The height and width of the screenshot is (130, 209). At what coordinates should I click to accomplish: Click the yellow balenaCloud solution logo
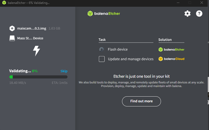click(x=171, y=59)
